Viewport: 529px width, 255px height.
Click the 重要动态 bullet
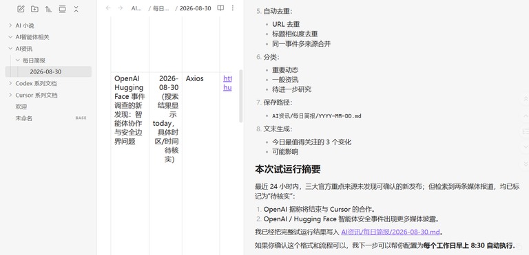[x=285, y=70]
